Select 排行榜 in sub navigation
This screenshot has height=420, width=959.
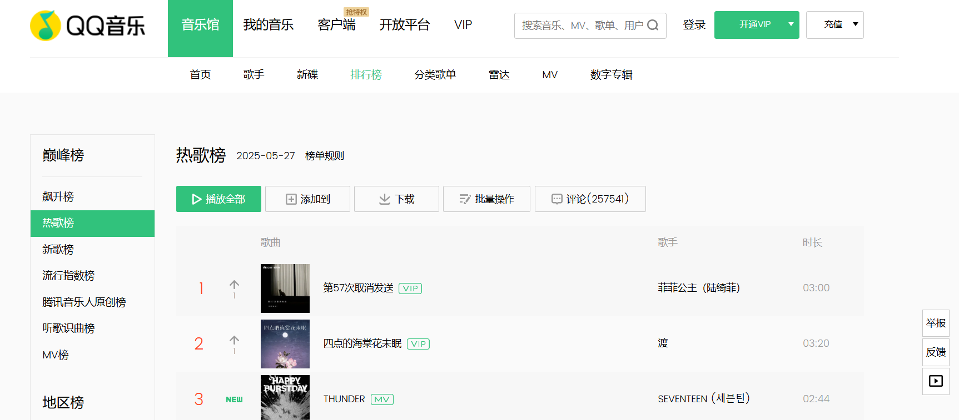tap(366, 75)
